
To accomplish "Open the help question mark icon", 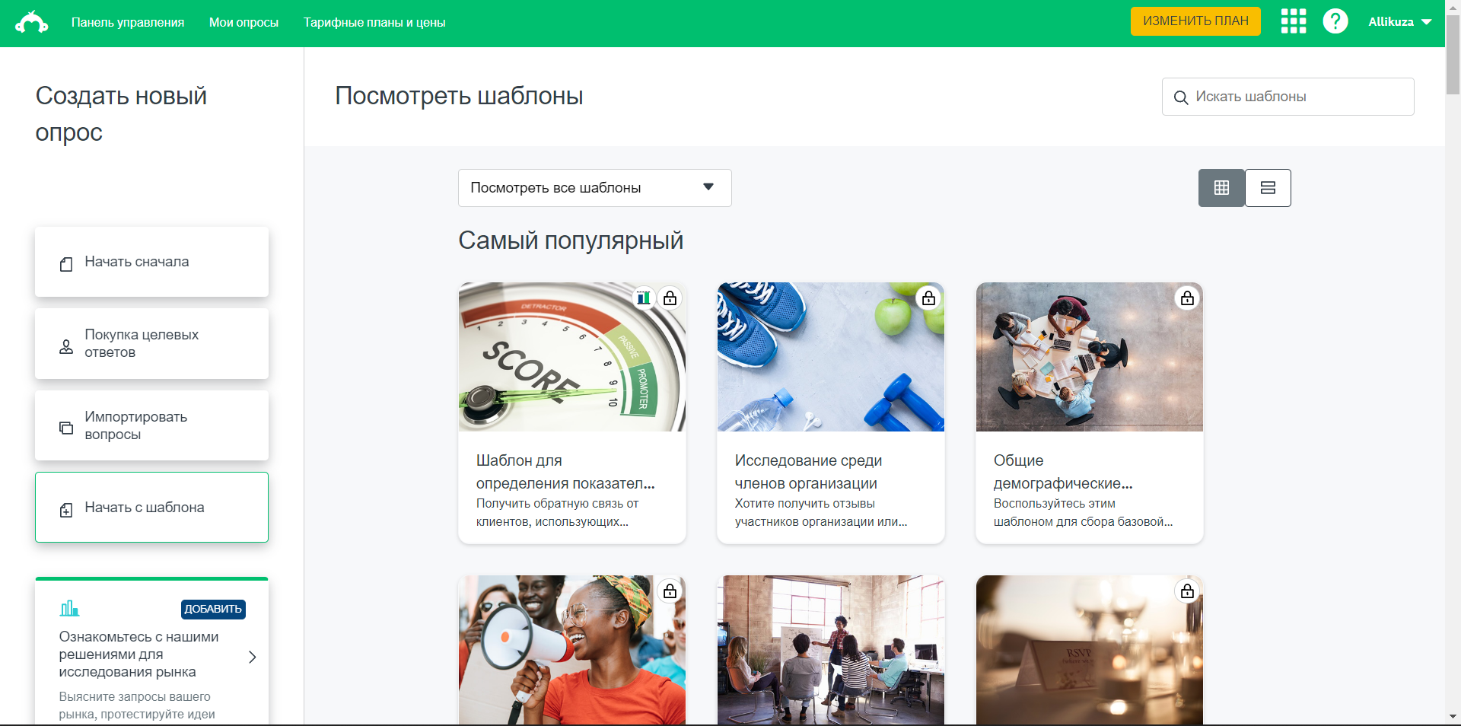I will click(x=1335, y=21).
